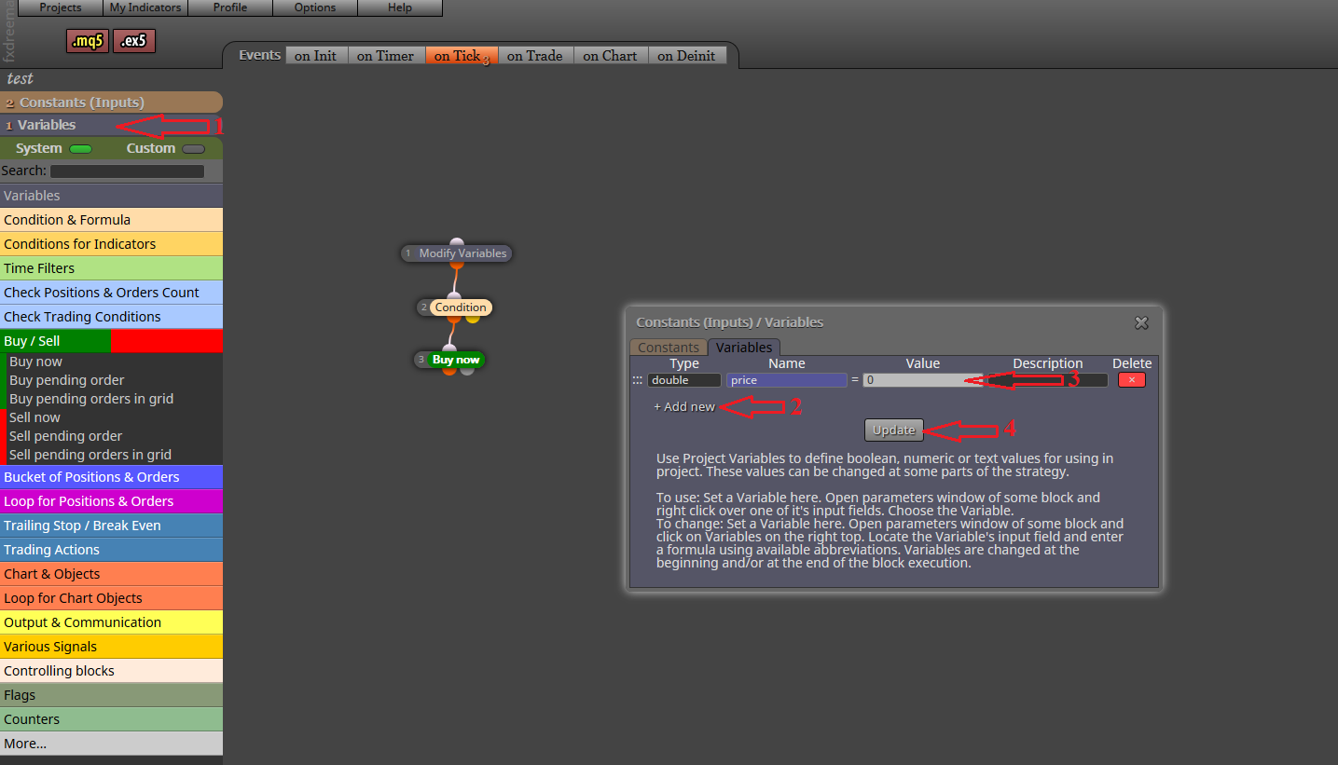Click drag handle of price variable row

(638, 380)
